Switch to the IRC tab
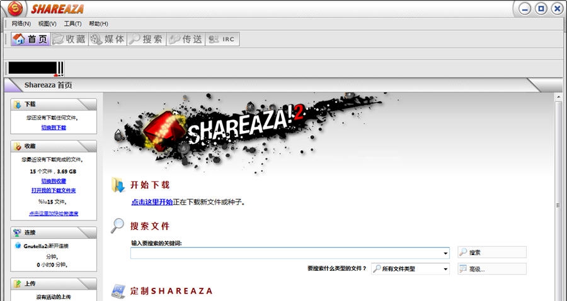 222,40
